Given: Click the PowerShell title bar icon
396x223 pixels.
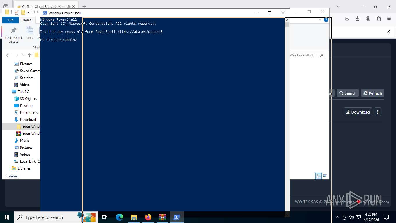Looking at the screenshot, I should click(x=45, y=13).
